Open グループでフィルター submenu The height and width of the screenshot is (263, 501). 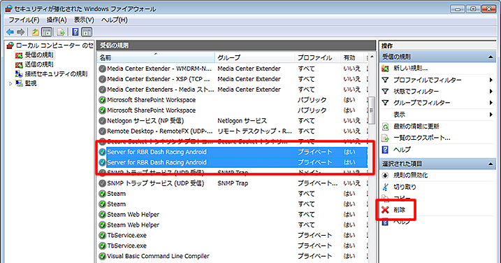tap(422, 103)
